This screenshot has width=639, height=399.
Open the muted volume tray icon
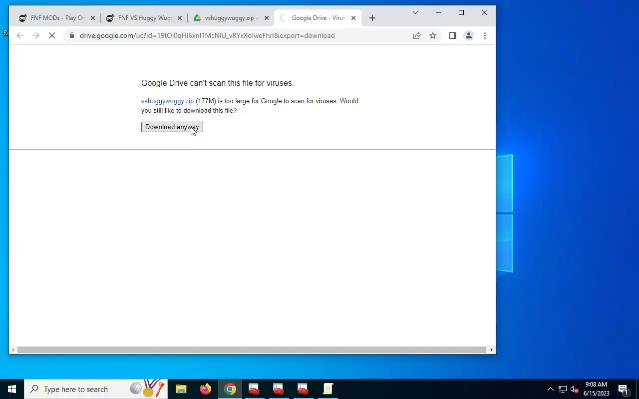(574, 389)
